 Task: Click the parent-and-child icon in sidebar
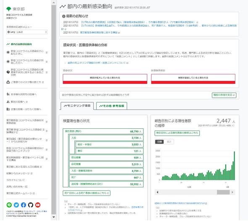(x=8, y=94)
